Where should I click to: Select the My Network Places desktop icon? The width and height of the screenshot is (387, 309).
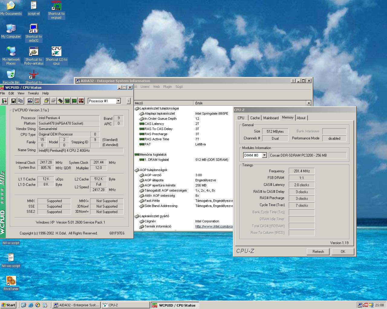11,56
